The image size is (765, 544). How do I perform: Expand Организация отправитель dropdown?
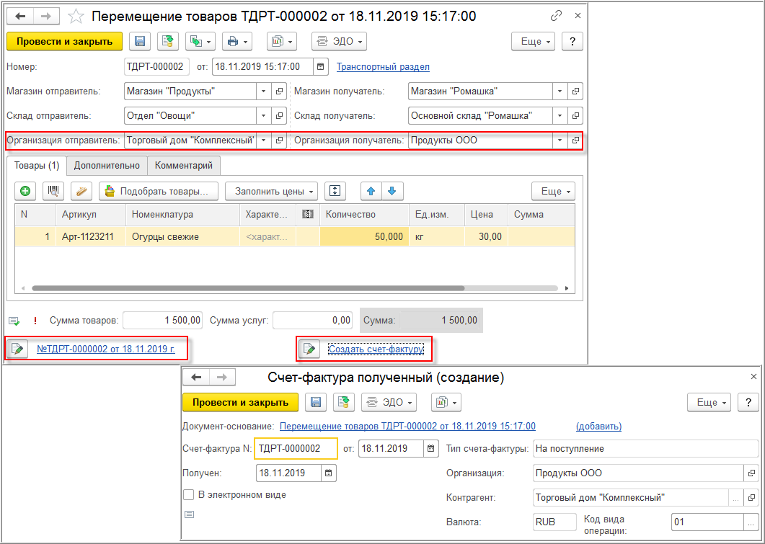coord(264,141)
